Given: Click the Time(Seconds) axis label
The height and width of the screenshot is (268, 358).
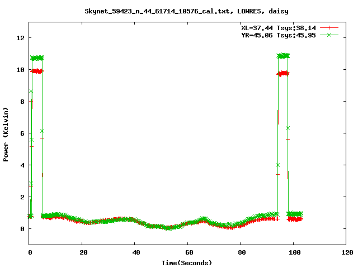Looking at the screenshot, I should pos(187,263).
